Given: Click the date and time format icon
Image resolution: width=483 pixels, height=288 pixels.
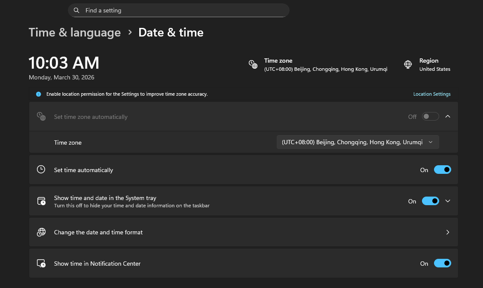Looking at the screenshot, I should [x=41, y=232].
